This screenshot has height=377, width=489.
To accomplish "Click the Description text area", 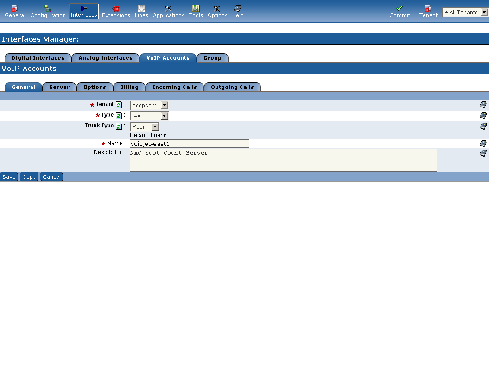I will point(283,160).
